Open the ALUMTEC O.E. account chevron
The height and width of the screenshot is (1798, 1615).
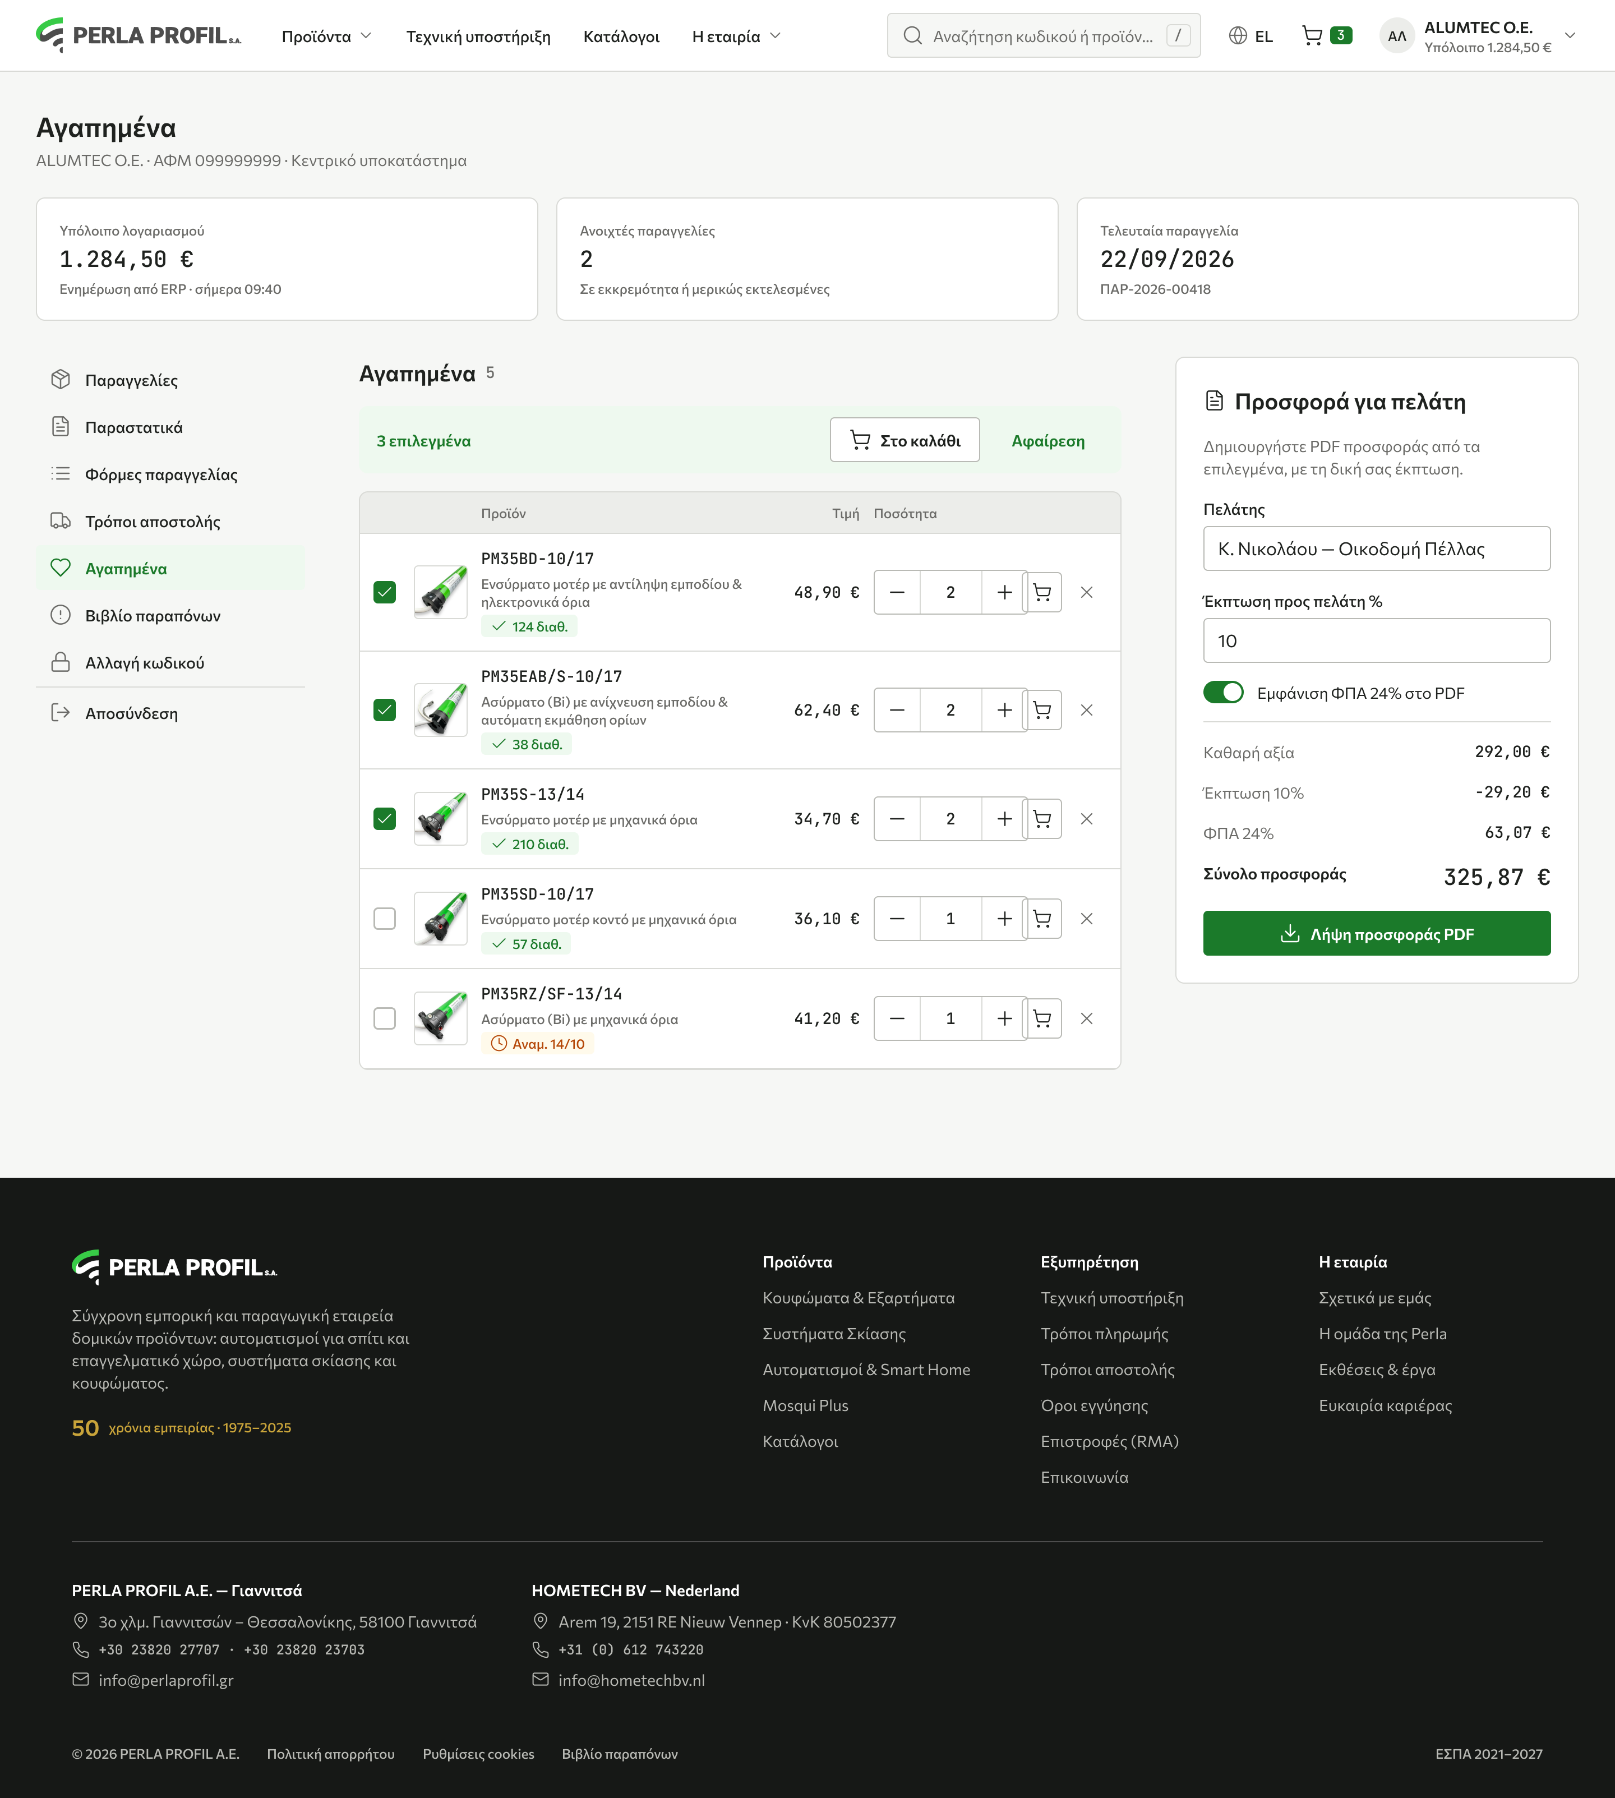click(1570, 35)
